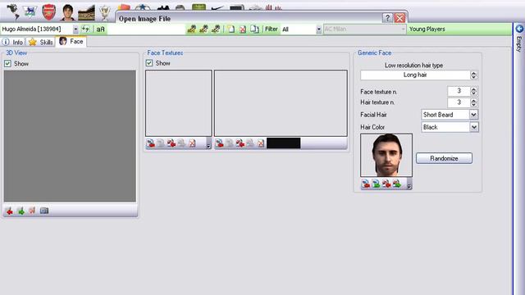Open the Facial Hair Short Beard dropdown
This screenshot has height=295, width=525.
click(473, 115)
